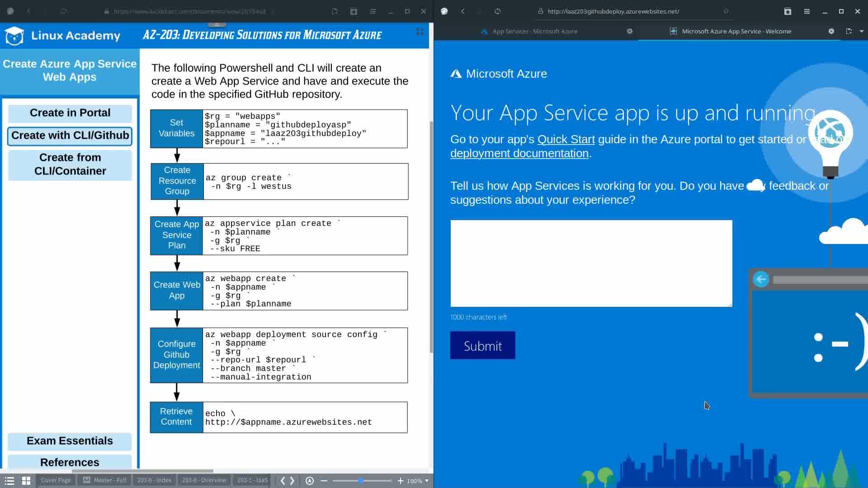Bookmark page with star icon in address bar
Viewport: 868px width, 488px height.
point(726,11)
